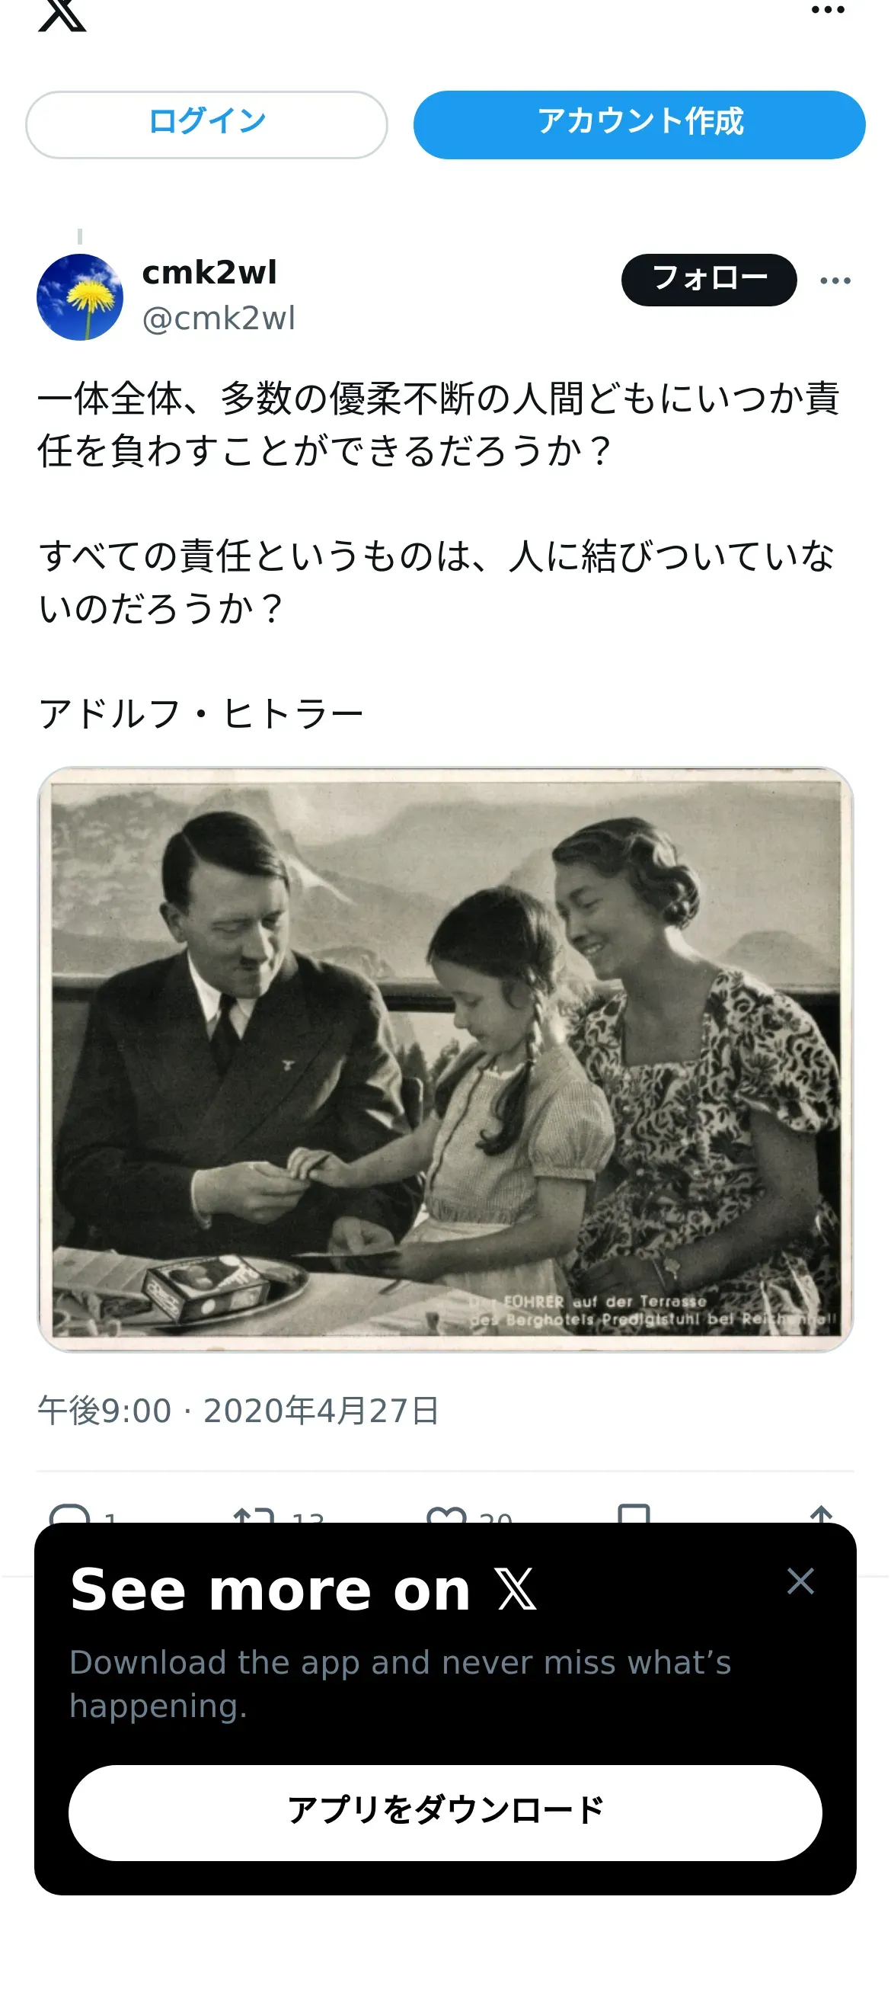Click the share upload arrow icon

[x=821, y=1514]
